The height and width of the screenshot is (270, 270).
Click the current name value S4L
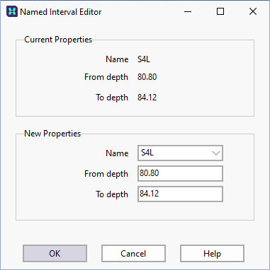click(x=144, y=59)
